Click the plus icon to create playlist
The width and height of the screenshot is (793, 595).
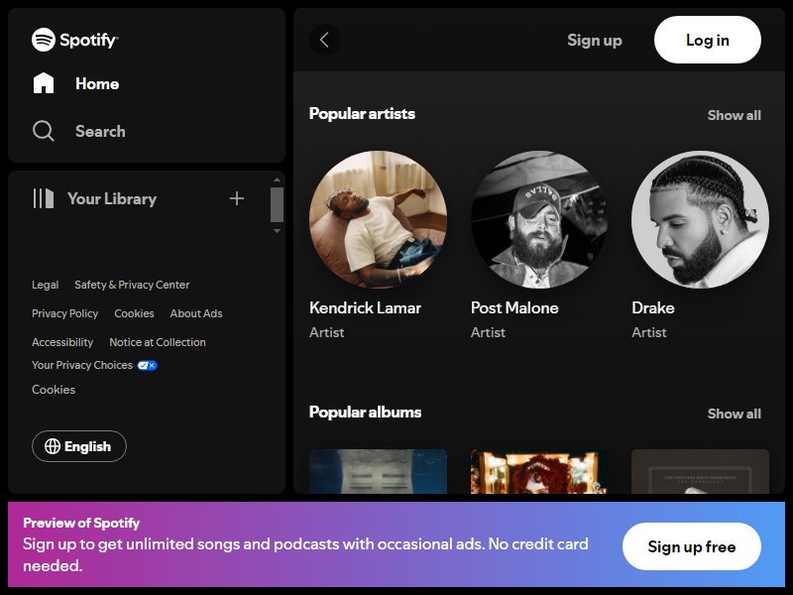[x=237, y=198]
